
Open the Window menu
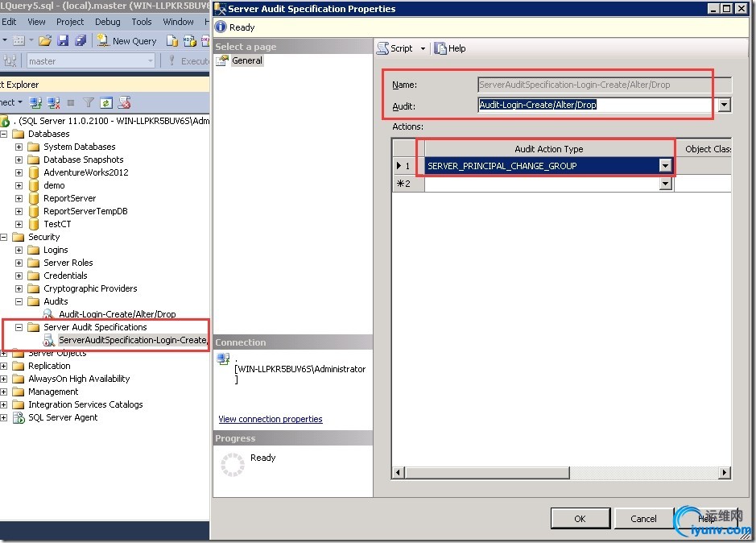(178, 22)
